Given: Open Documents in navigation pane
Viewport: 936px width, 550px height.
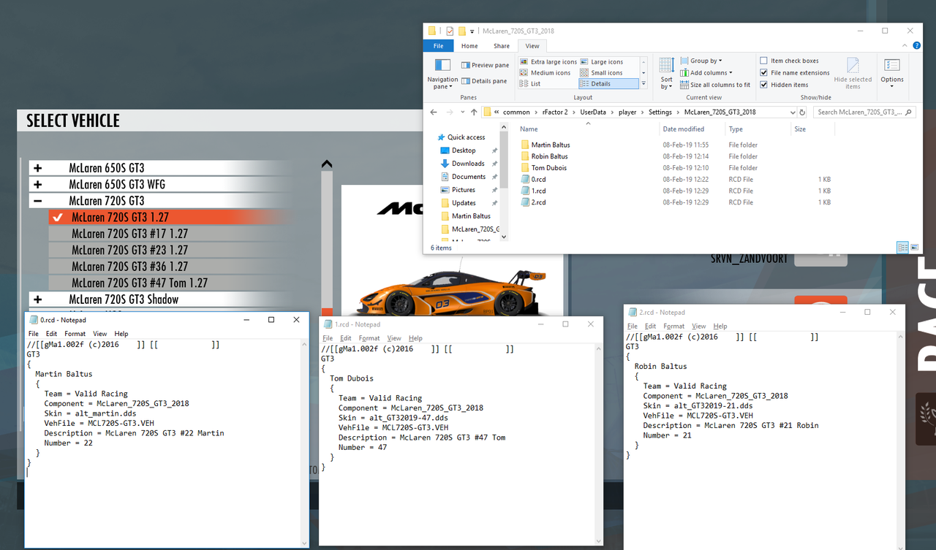Looking at the screenshot, I should pos(468,177).
